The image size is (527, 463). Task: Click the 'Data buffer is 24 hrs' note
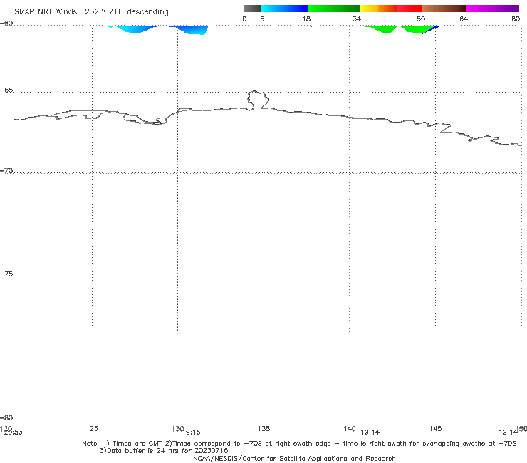[x=164, y=451]
